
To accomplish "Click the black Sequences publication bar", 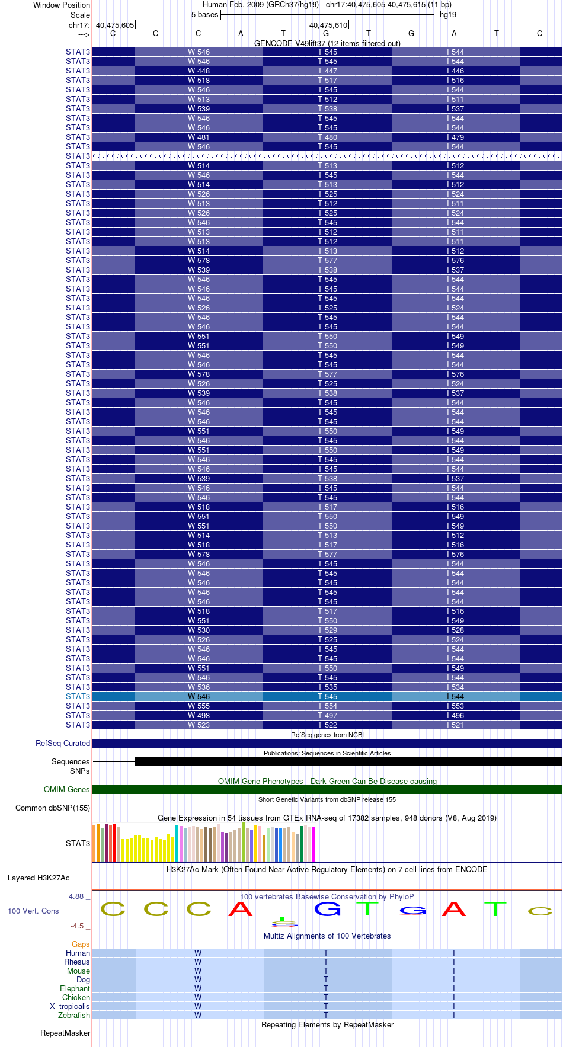I will (x=348, y=761).
